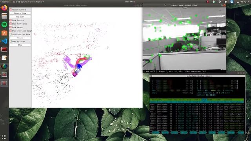Select htop process row PID 9267
The width and height of the screenshot is (251, 141).
197,107
